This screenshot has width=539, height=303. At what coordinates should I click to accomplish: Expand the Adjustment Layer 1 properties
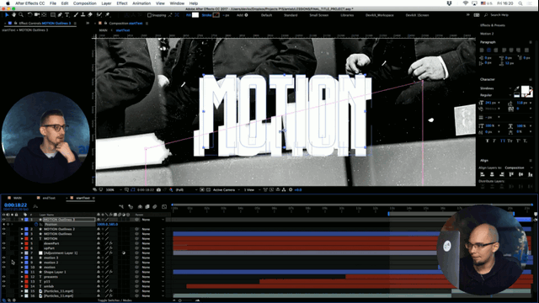(22, 253)
